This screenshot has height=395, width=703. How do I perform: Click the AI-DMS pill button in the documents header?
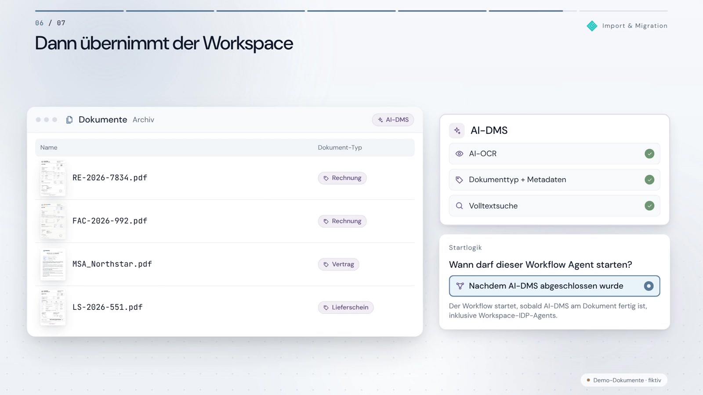(x=393, y=120)
